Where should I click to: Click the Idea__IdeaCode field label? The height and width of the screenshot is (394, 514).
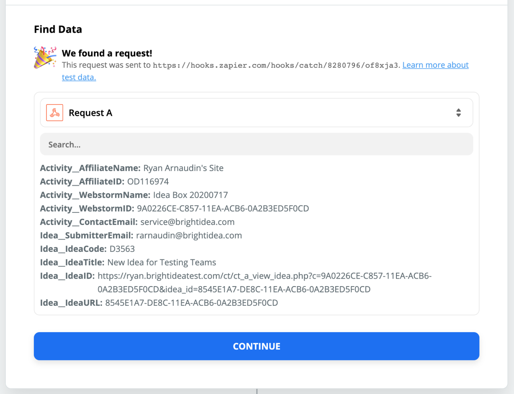(74, 249)
